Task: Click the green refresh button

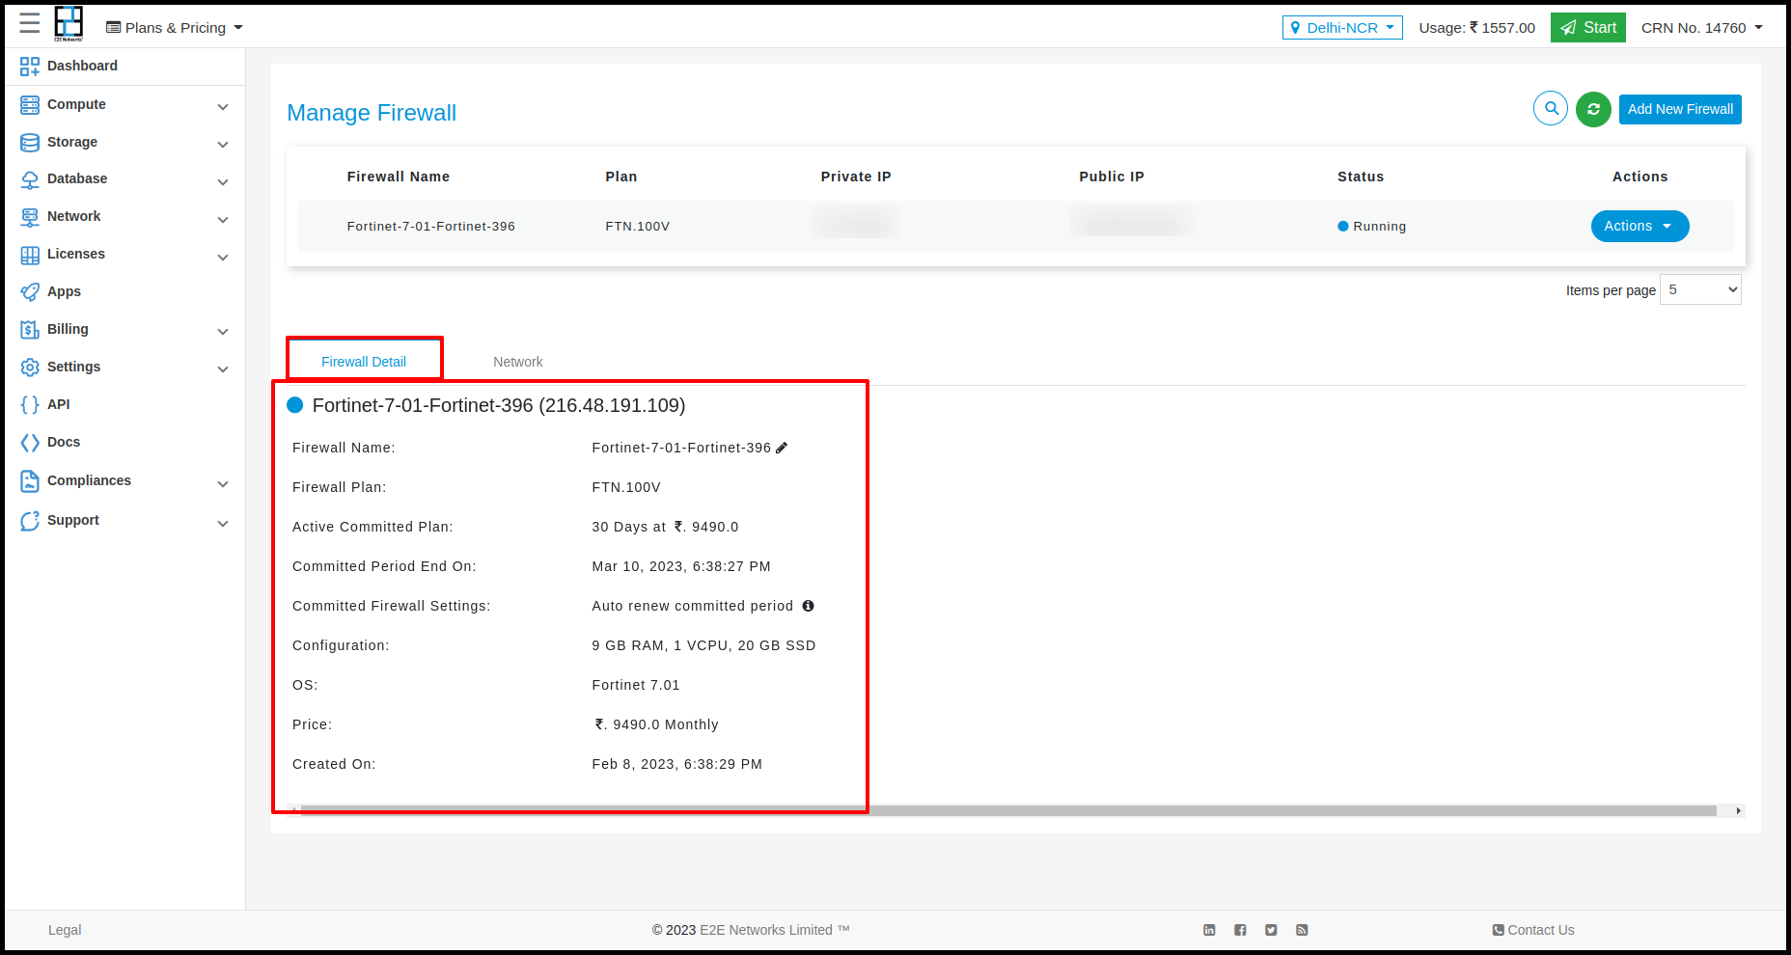Action: 1593,109
